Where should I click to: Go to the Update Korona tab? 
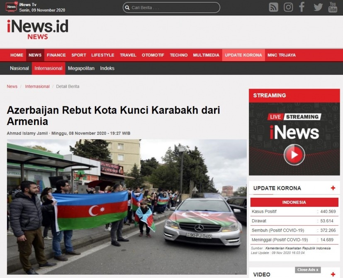pyautogui.click(x=243, y=55)
